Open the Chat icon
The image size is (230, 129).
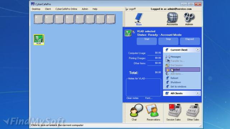point(136,112)
